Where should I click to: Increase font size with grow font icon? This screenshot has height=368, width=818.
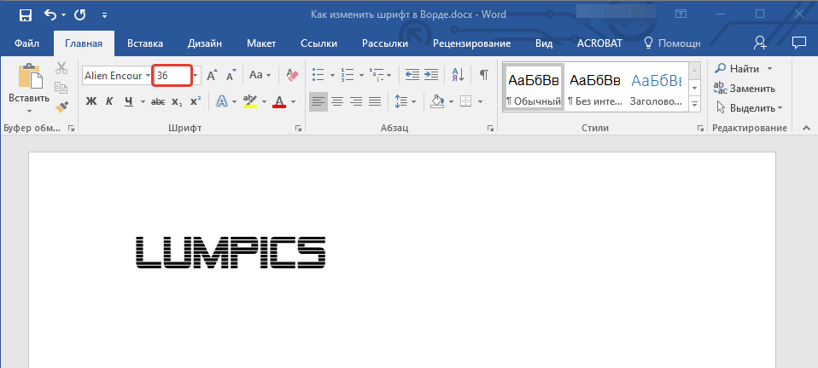pyautogui.click(x=213, y=75)
